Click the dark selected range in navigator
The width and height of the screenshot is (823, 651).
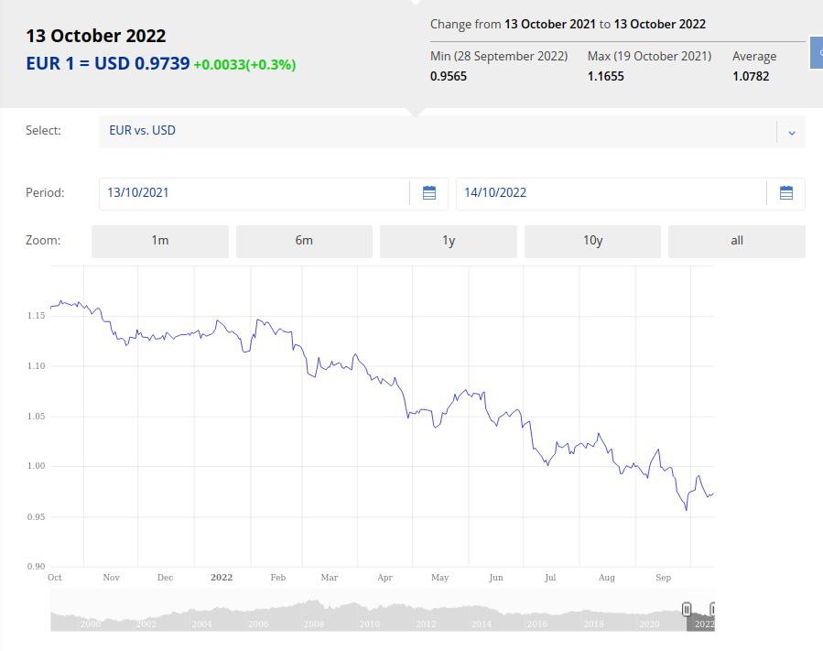coord(699,619)
